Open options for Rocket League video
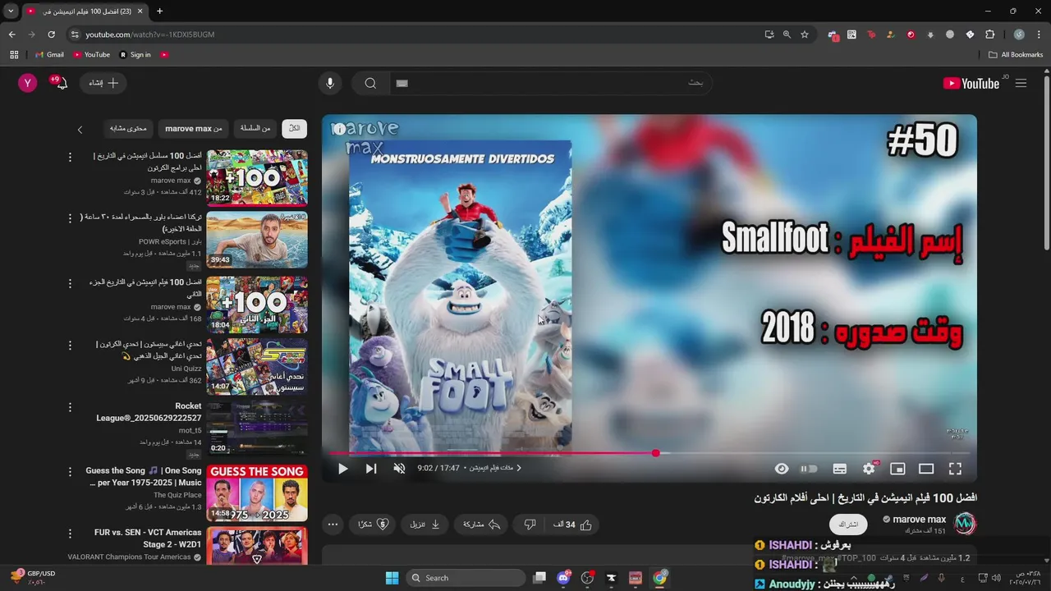Viewport: 1051px width, 591px height. click(70, 407)
